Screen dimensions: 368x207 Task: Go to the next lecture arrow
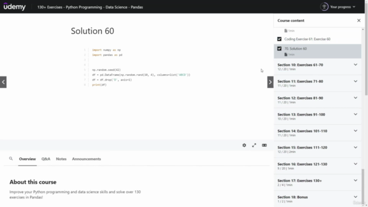[270, 82]
